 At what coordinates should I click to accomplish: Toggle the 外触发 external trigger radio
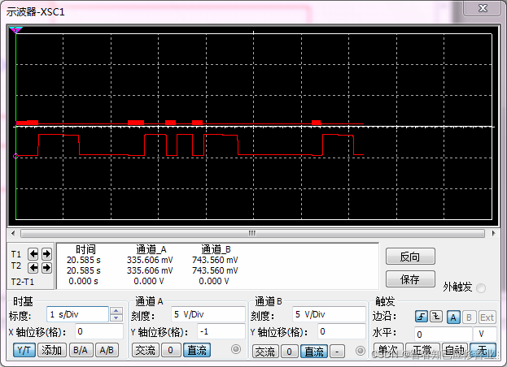pos(481,287)
